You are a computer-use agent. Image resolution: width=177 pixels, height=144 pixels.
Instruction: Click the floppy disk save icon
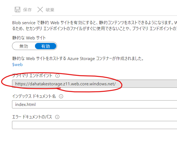click(17, 10)
